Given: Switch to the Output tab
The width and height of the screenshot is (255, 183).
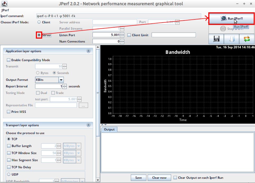Looking at the screenshot, I should click(109, 129).
